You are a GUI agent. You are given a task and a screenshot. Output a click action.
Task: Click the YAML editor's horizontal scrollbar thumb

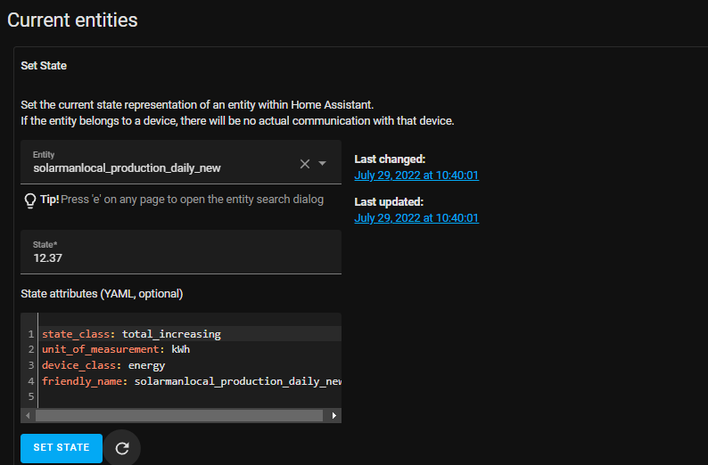point(178,415)
